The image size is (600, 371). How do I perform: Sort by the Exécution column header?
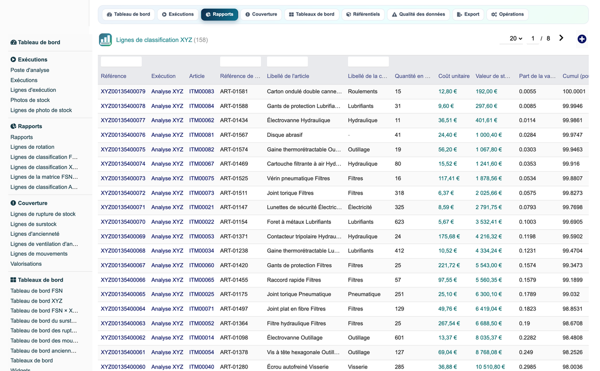point(163,76)
